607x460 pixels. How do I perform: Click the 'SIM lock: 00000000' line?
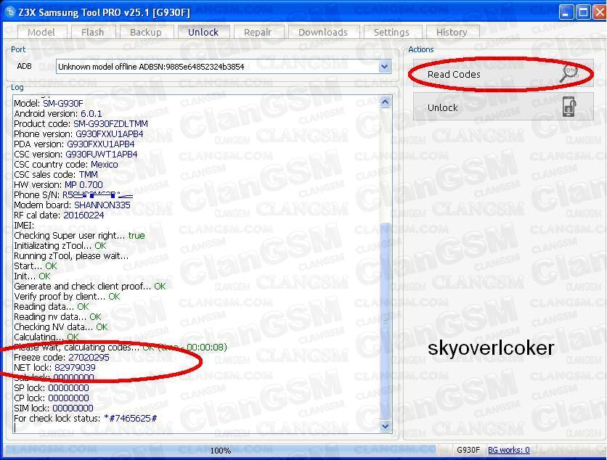54,408
